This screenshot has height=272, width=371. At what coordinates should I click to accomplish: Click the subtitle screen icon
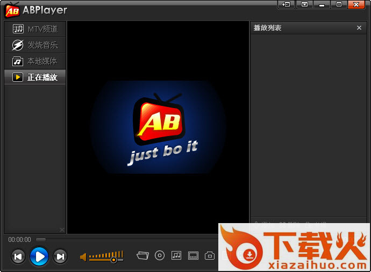(x=194, y=256)
